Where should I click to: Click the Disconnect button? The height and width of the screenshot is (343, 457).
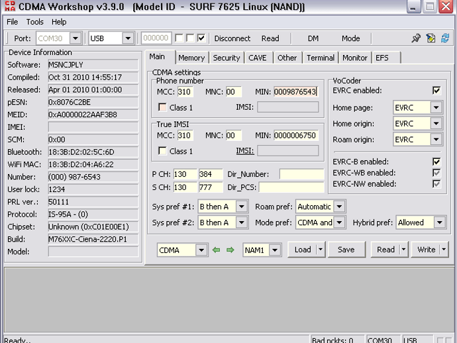(x=232, y=38)
